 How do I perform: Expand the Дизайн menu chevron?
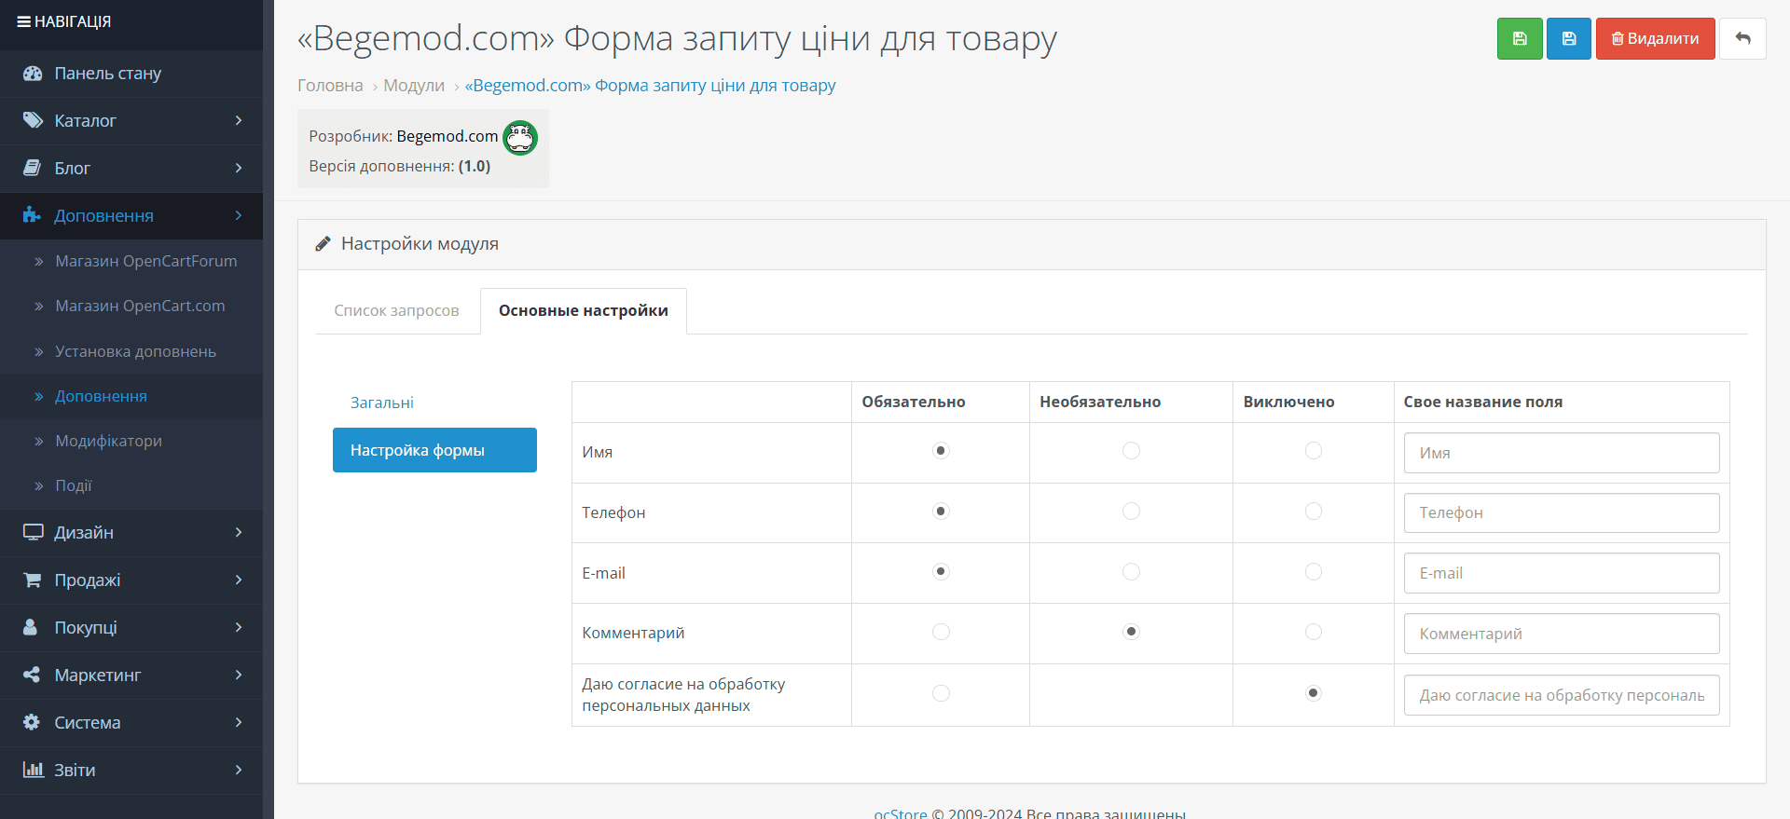coord(239,533)
